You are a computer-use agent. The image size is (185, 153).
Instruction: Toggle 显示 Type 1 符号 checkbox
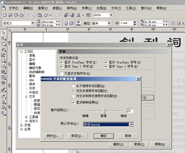(106, 67)
